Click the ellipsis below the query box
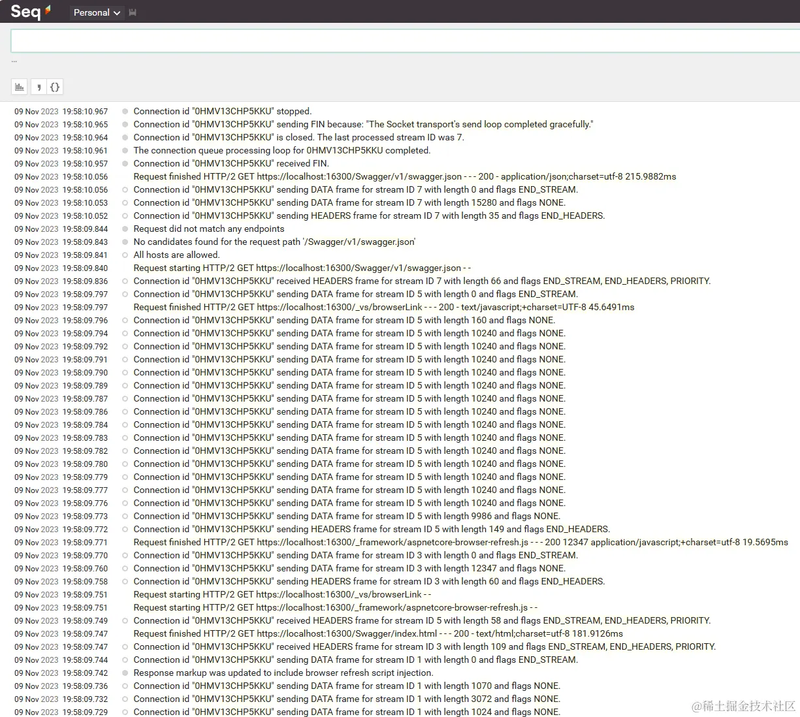The width and height of the screenshot is (800, 717). [x=14, y=61]
